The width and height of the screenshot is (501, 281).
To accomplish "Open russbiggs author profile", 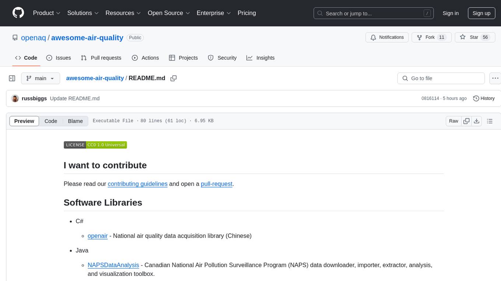I will 34,99.
